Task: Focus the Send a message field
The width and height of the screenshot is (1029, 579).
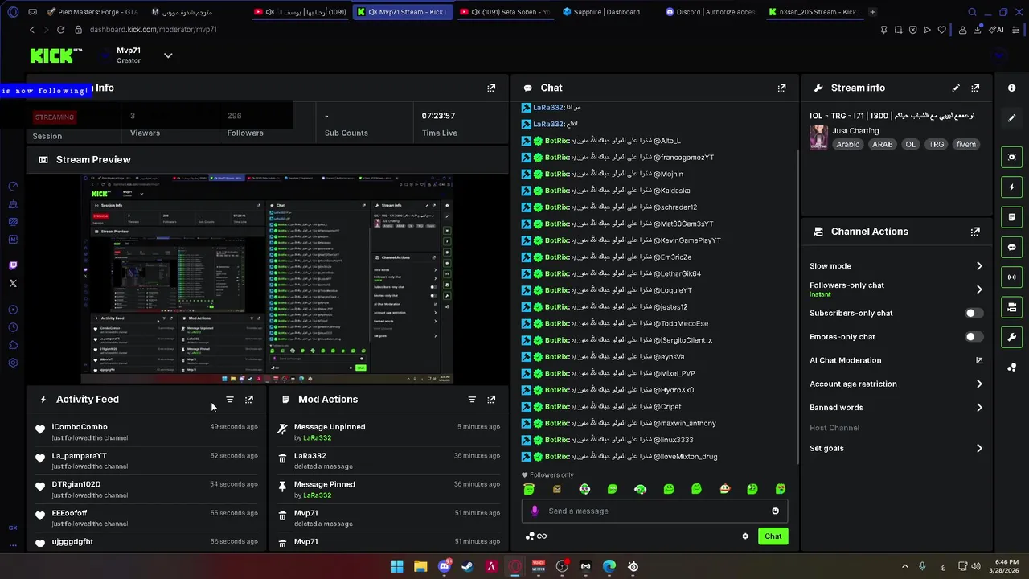Action: pyautogui.click(x=655, y=511)
